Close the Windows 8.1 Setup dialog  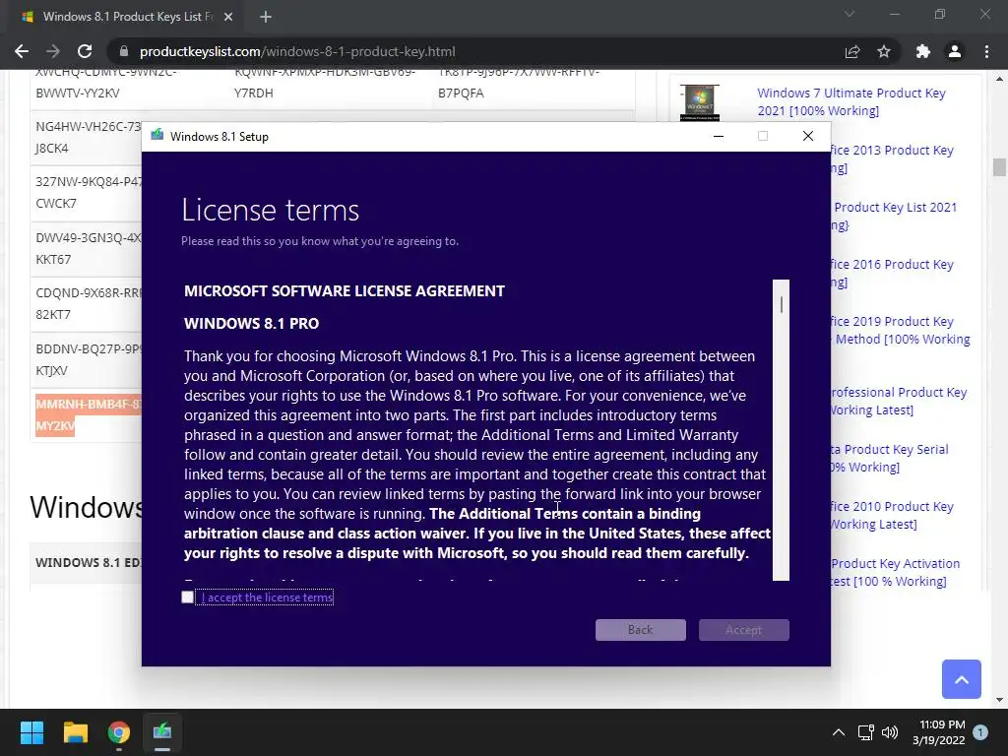coord(808,136)
